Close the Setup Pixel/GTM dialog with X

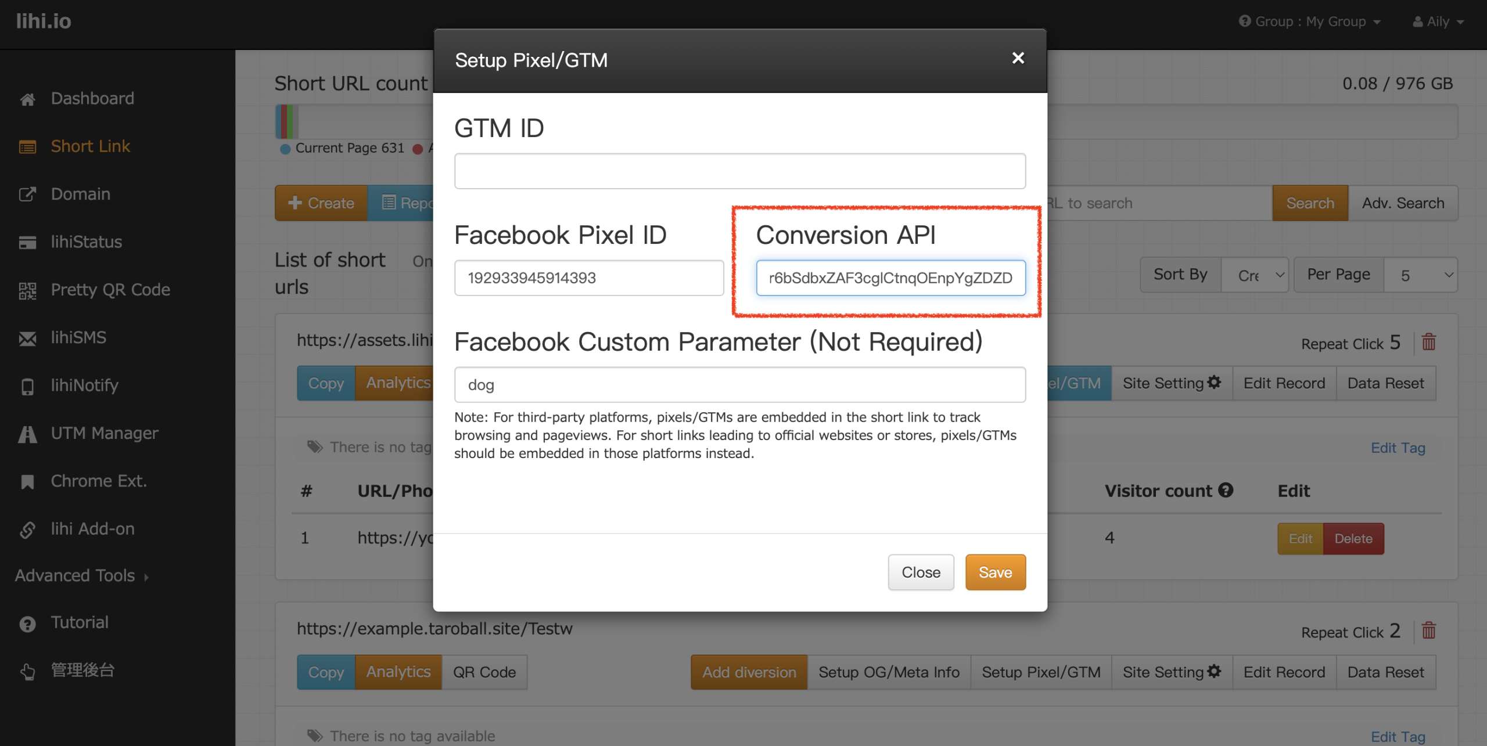pos(1018,58)
